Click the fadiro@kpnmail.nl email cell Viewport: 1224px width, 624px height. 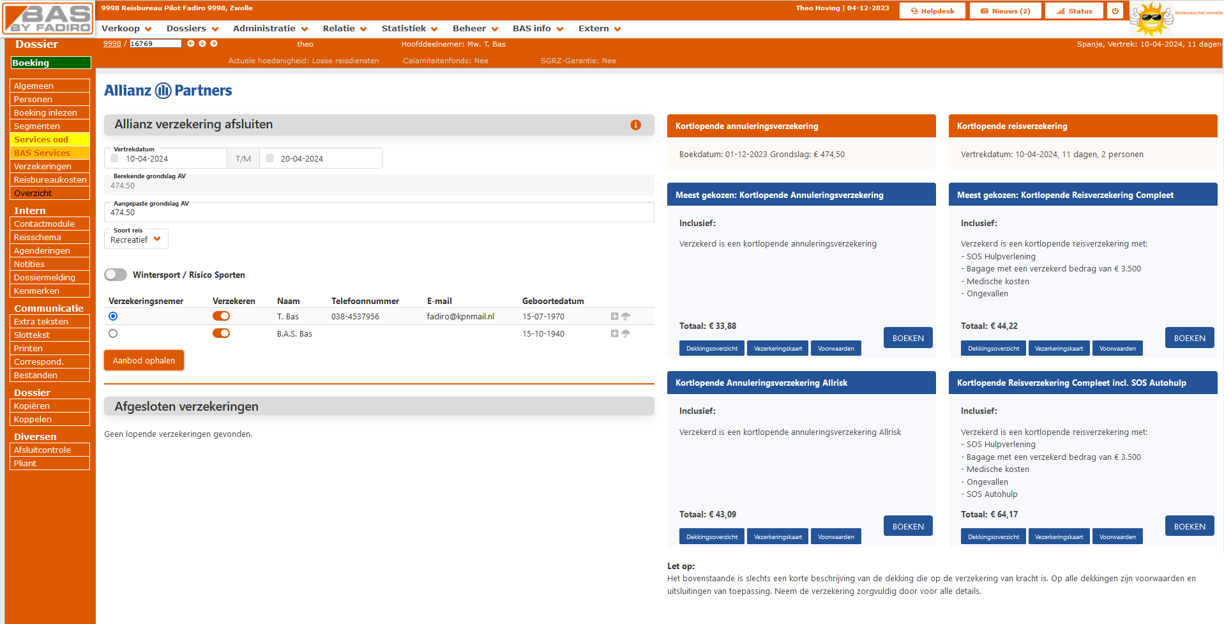coord(460,316)
